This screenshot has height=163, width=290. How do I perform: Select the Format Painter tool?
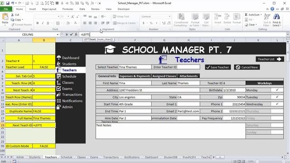click(x=21, y=24)
